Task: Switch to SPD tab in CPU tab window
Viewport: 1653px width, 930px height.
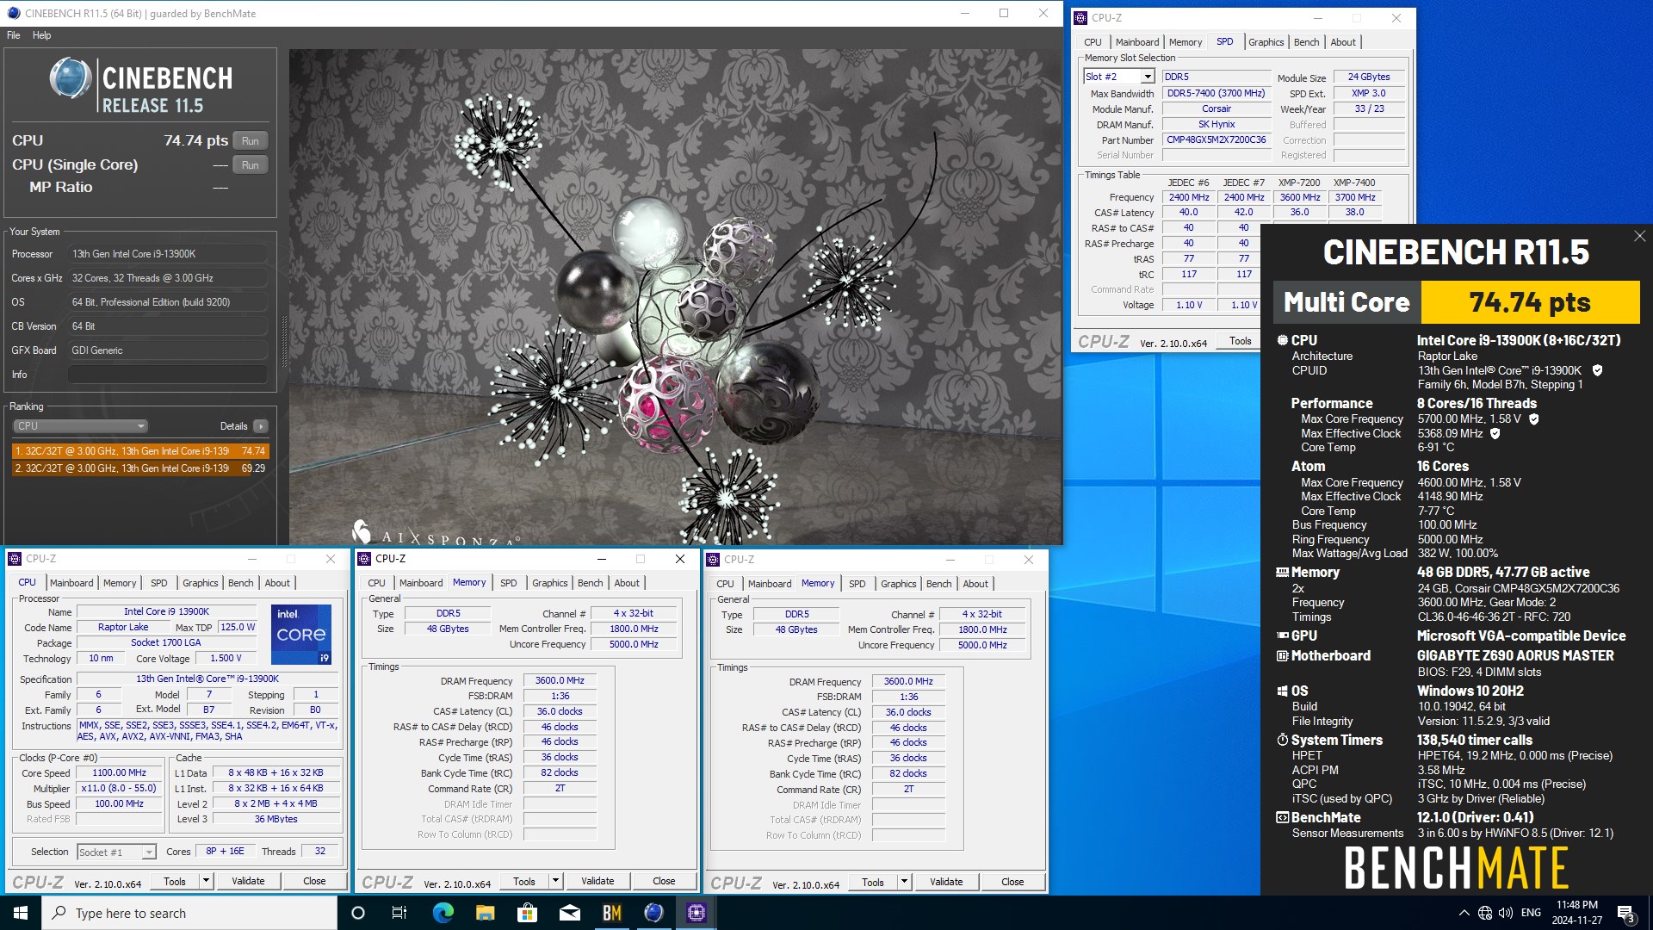Action: coord(158,583)
